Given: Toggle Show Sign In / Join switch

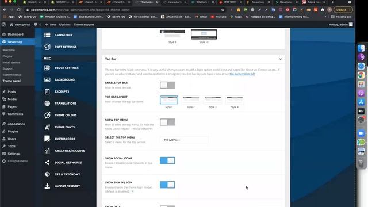Looking at the screenshot, I should (167, 185).
